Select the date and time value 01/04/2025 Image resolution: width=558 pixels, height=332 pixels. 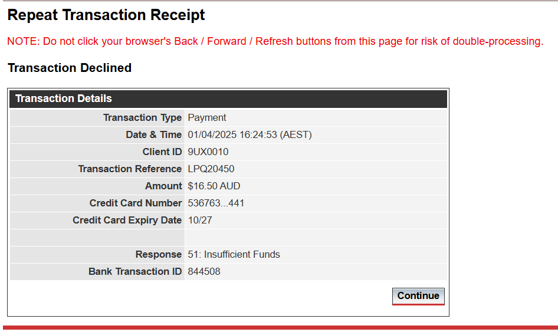250,135
